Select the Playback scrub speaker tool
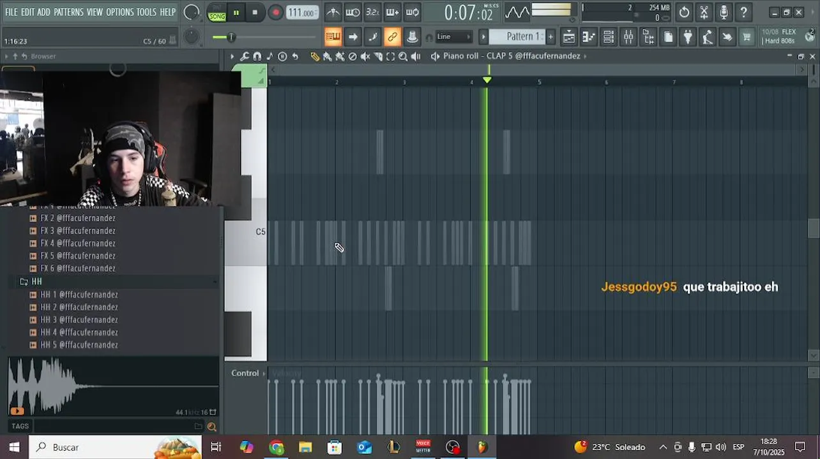 pos(416,56)
